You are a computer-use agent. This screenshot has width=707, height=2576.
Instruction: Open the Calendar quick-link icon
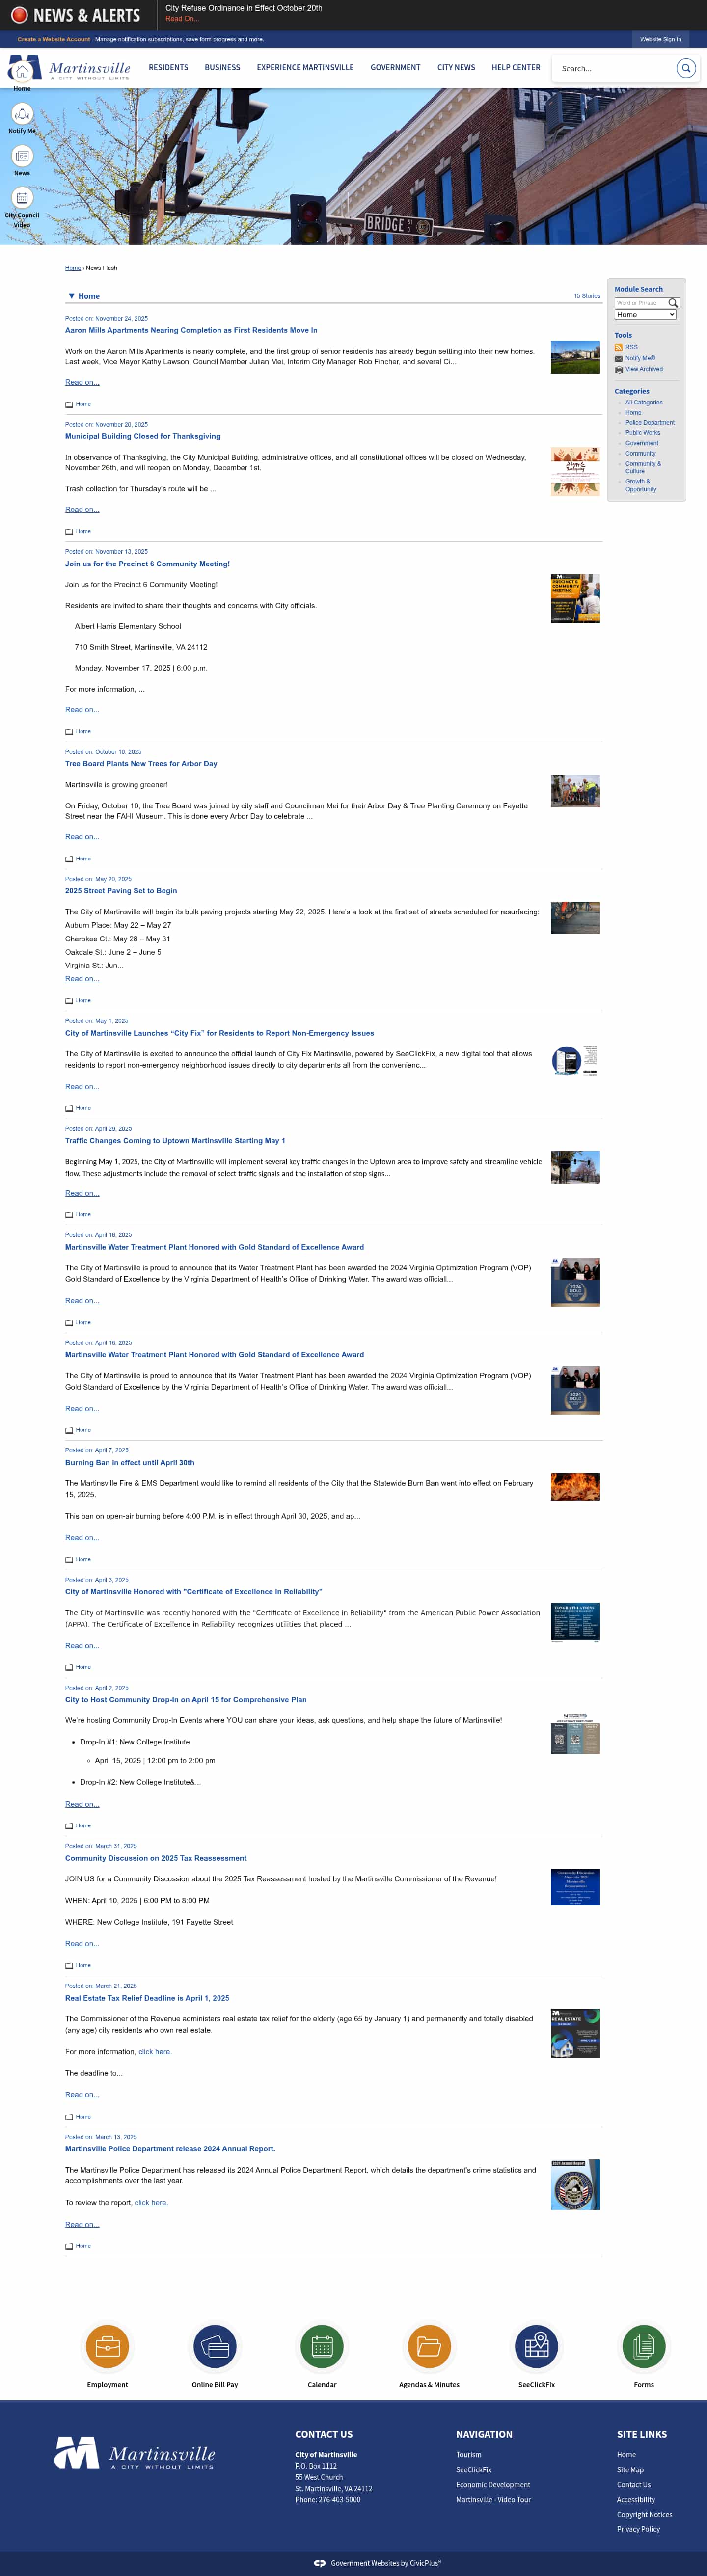pos(322,2346)
